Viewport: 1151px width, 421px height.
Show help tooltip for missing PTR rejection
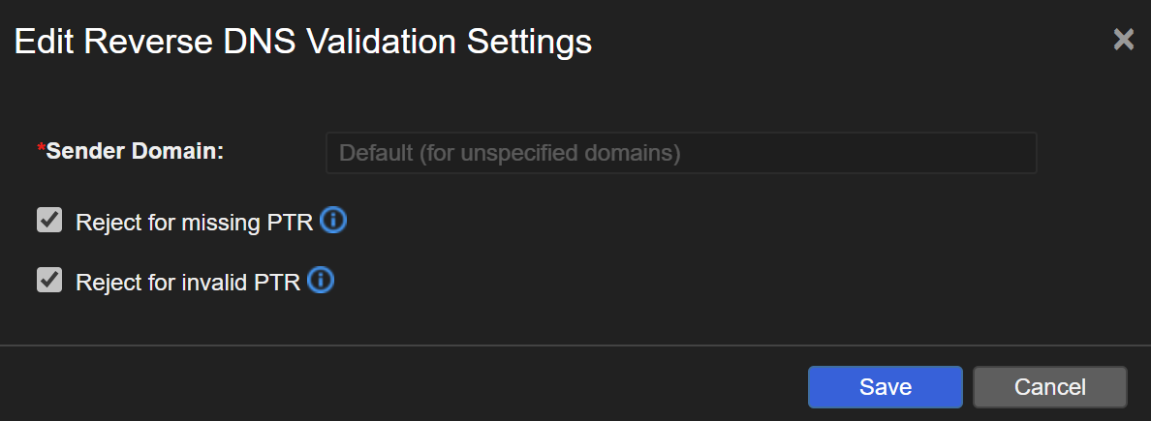pyautogui.click(x=332, y=222)
